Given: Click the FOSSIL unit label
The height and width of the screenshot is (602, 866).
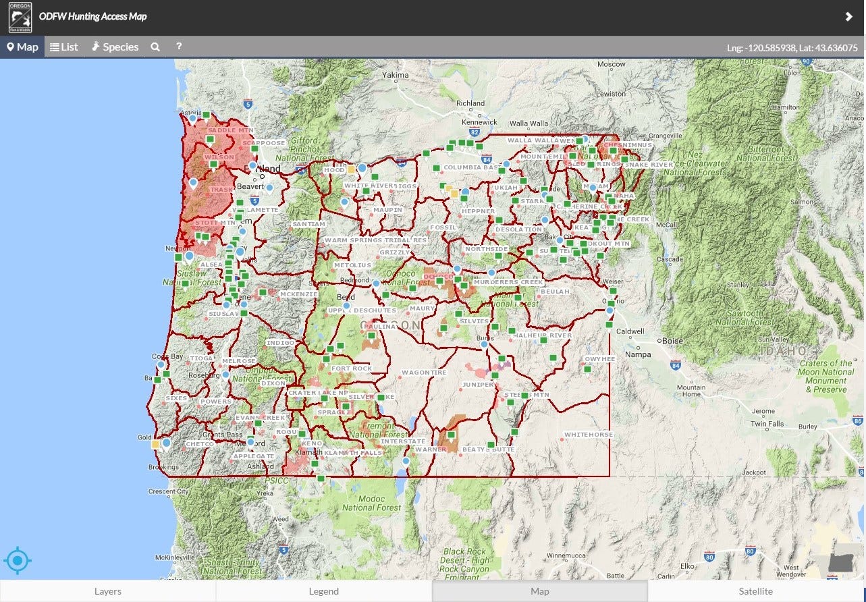Looking at the screenshot, I should tap(443, 227).
